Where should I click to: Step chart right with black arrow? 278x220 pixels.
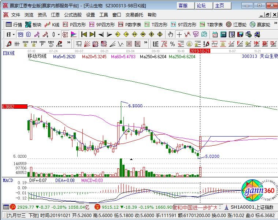110,34
